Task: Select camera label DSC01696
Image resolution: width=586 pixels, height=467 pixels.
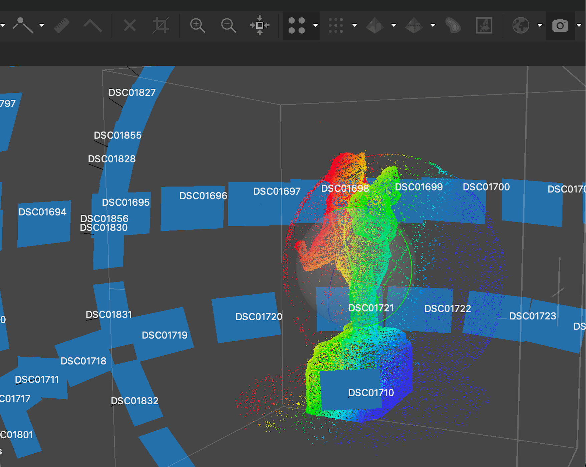Action: coord(203,195)
